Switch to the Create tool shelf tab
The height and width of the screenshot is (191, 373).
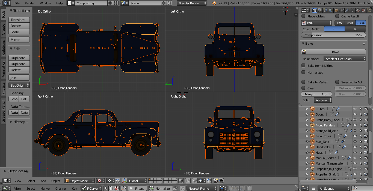coord(3,29)
